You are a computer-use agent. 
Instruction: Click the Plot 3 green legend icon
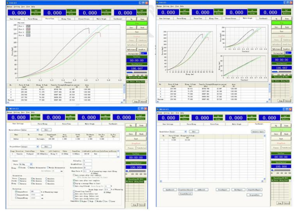[28, 32]
